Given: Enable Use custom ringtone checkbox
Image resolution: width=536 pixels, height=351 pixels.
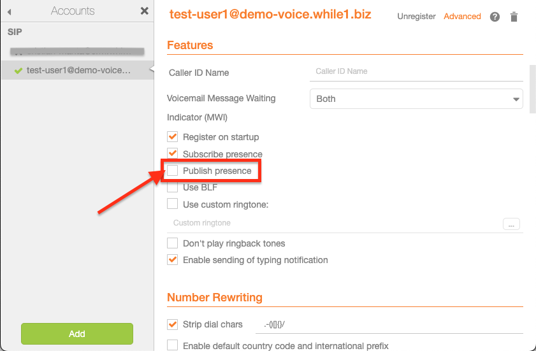Looking at the screenshot, I should 172,204.
